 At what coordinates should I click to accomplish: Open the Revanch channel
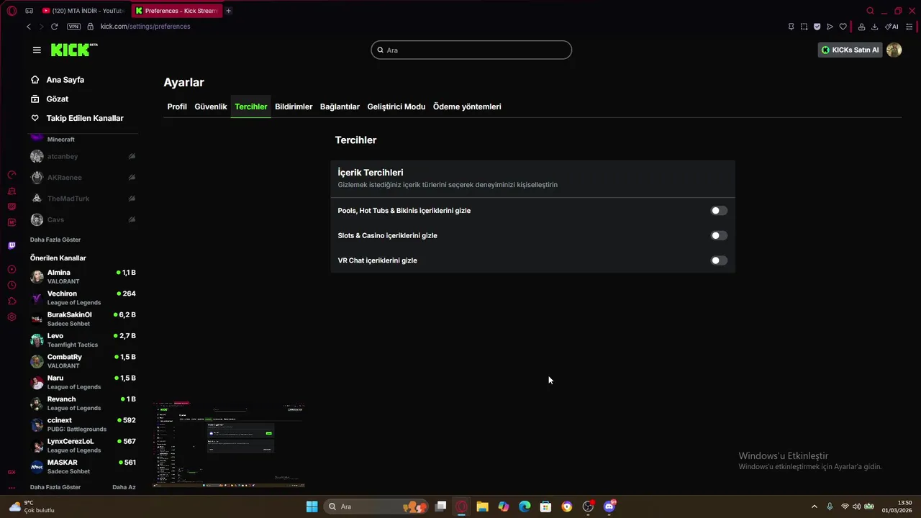click(83, 404)
